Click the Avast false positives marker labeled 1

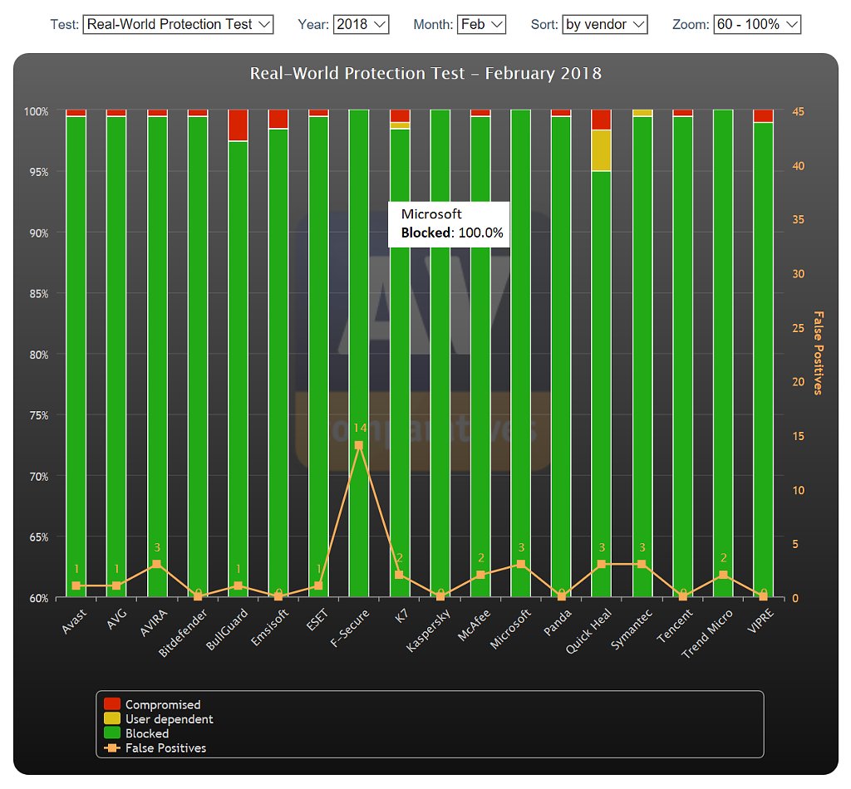(76, 586)
